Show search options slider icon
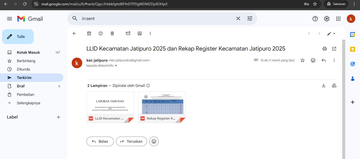 point(250,18)
